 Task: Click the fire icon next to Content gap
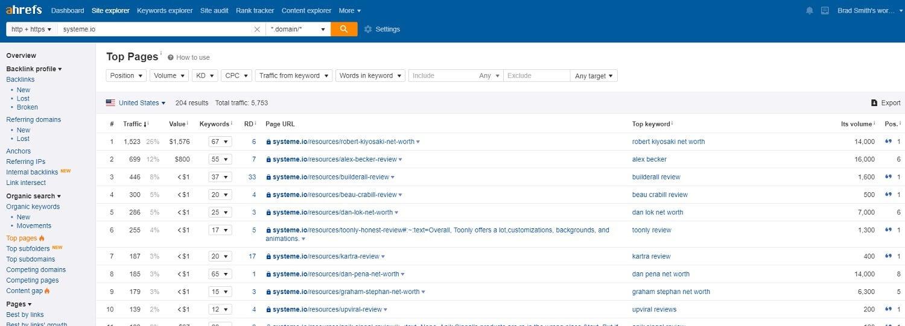pos(47,291)
